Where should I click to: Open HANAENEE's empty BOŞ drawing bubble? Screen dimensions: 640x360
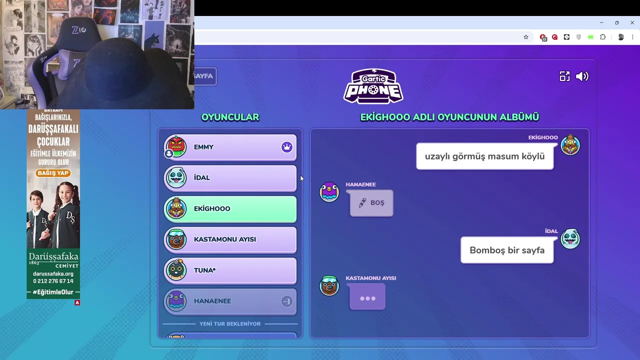(371, 202)
